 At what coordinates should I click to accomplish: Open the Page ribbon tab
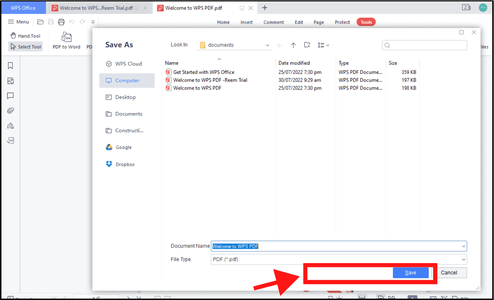click(319, 22)
